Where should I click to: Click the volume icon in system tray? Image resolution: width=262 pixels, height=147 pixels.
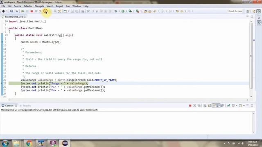(x=243, y=143)
